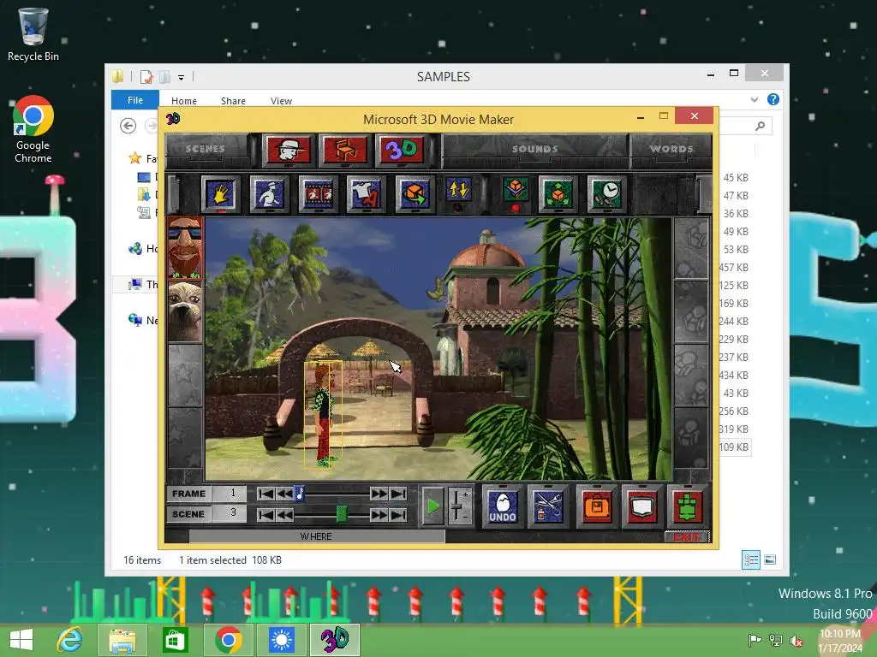Open Internet Explorer from the taskbar
The width and height of the screenshot is (877, 657).
click(69, 640)
